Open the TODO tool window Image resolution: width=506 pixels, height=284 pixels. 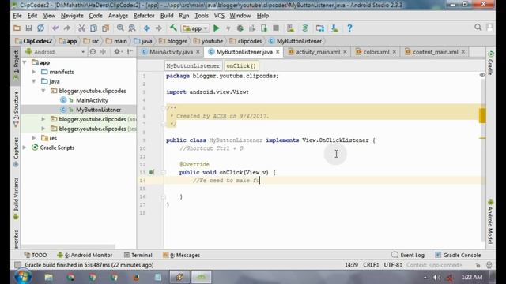[36, 255]
